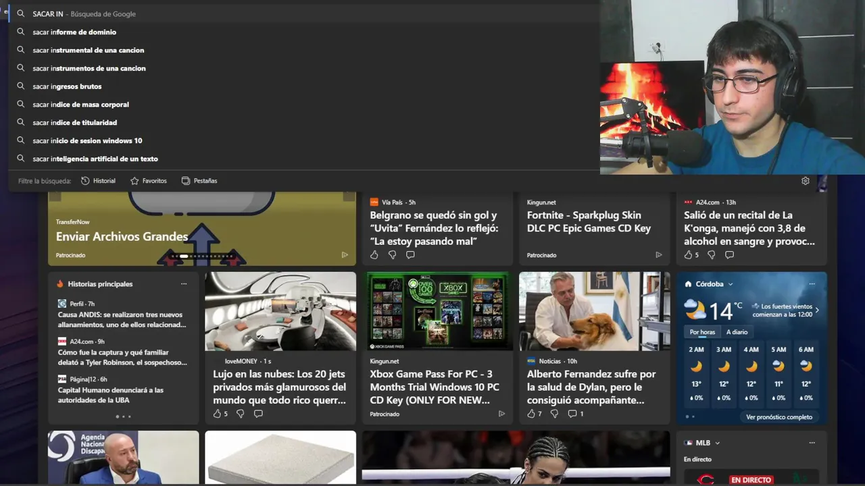Image resolution: width=865 pixels, height=486 pixels.
Task: Click the 'SACAR IN' search input field
Action: pos(304,13)
